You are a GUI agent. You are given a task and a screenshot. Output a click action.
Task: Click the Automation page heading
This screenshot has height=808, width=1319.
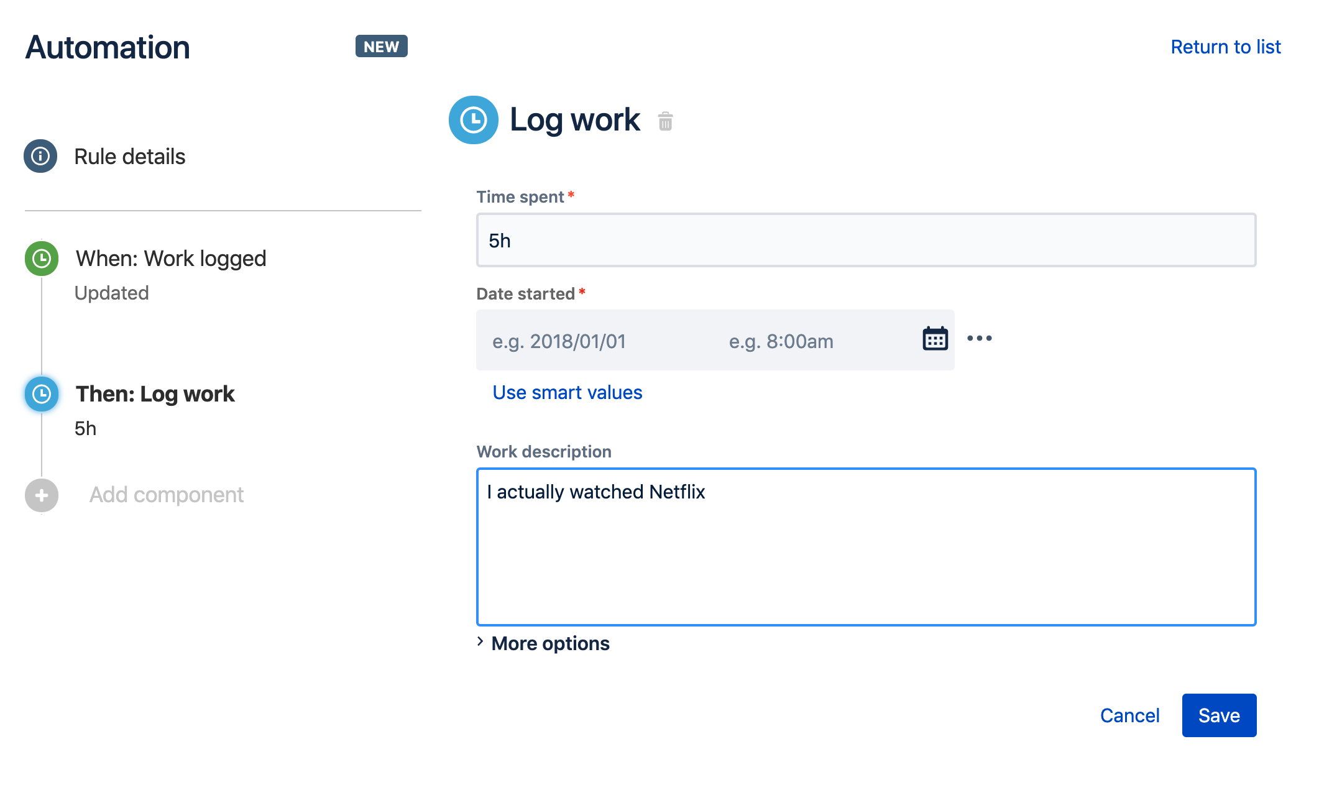[108, 47]
